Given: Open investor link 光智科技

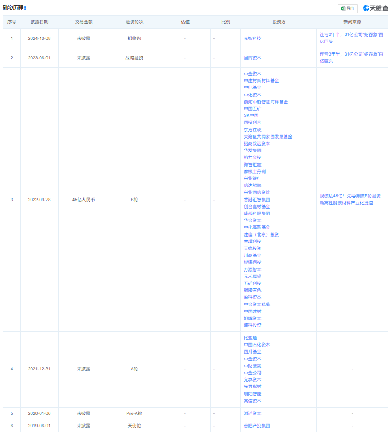Looking at the screenshot, I should tap(252, 39).
